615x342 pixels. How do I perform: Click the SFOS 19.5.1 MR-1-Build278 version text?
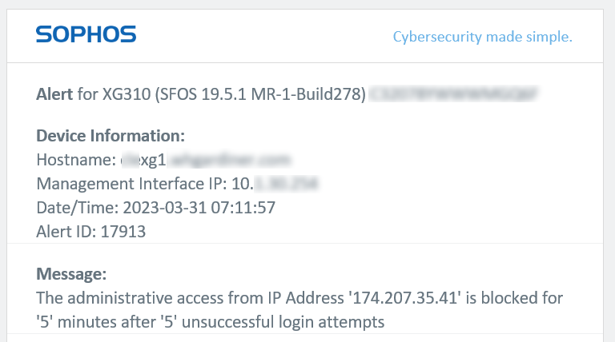click(260, 94)
